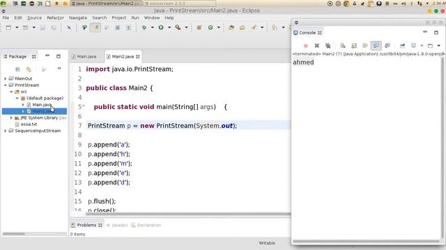Screen dimensions: 446x250
Task: Expand the JRE System Library node
Action: pos(11,117)
